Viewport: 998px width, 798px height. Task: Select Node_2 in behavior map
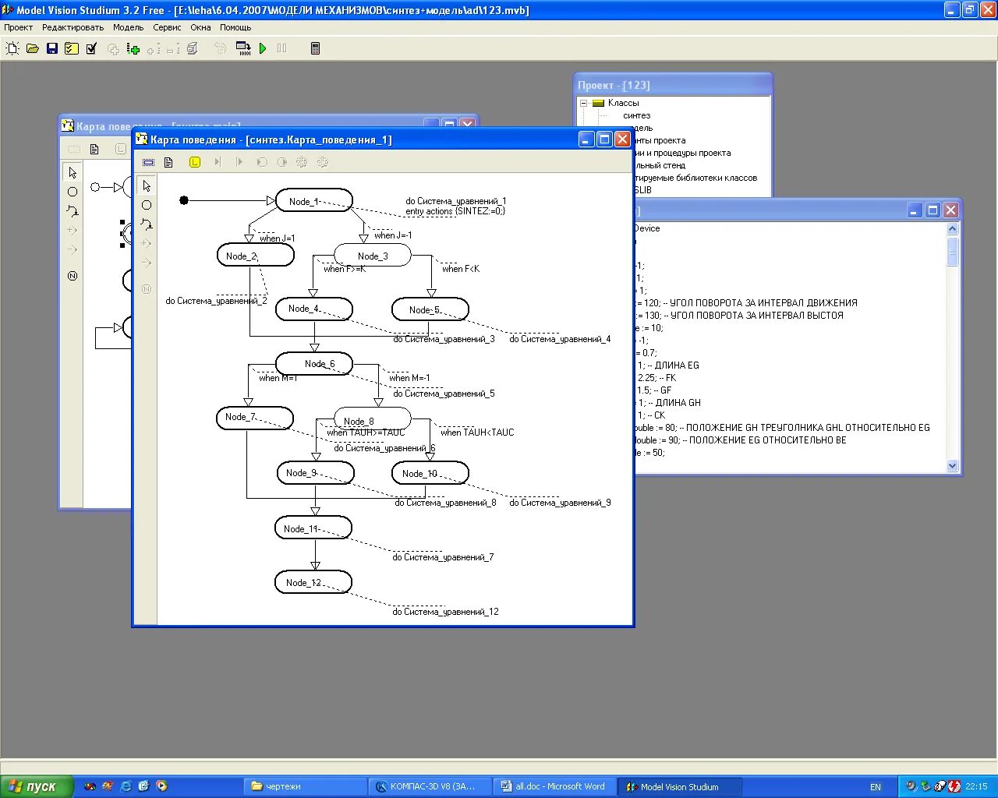click(x=255, y=256)
